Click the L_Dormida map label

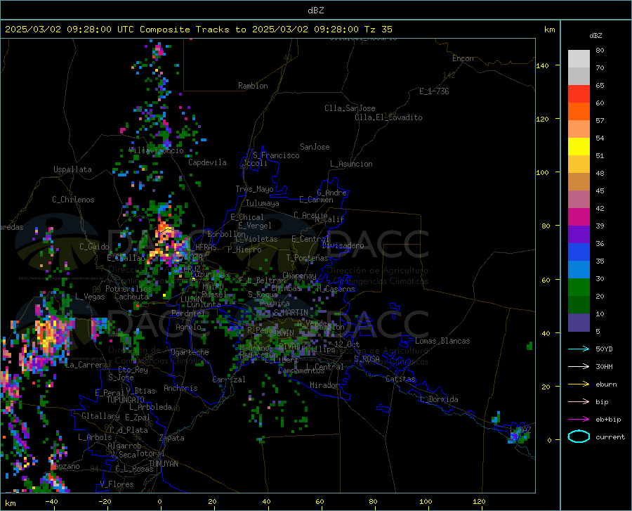(x=438, y=399)
